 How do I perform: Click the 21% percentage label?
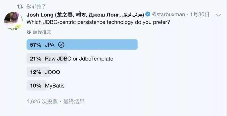click(x=36, y=59)
